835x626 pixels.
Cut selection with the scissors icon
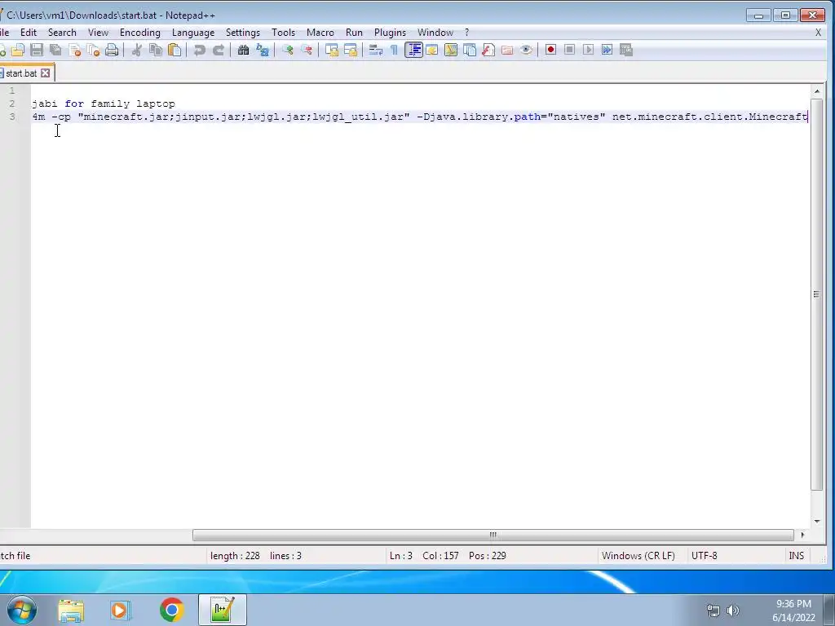(x=137, y=50)
